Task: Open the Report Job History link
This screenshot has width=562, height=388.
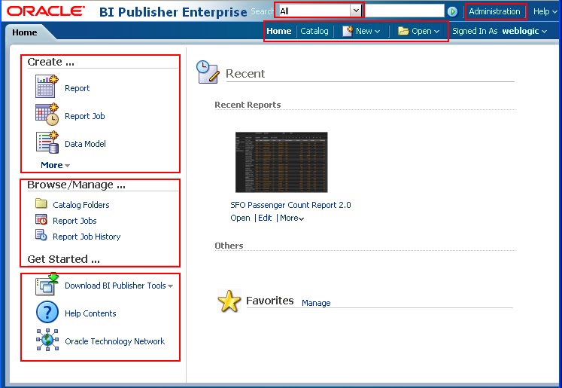Action: (87, 237)
